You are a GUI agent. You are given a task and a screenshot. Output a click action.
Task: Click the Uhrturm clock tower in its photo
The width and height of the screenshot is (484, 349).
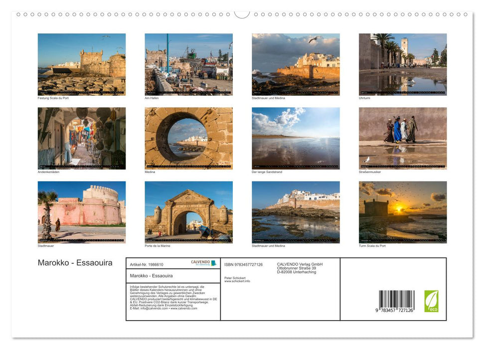tap(404, 44)
